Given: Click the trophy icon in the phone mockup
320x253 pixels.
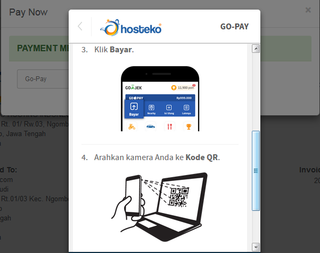Looking at the screenshot, I should point(188,127).
